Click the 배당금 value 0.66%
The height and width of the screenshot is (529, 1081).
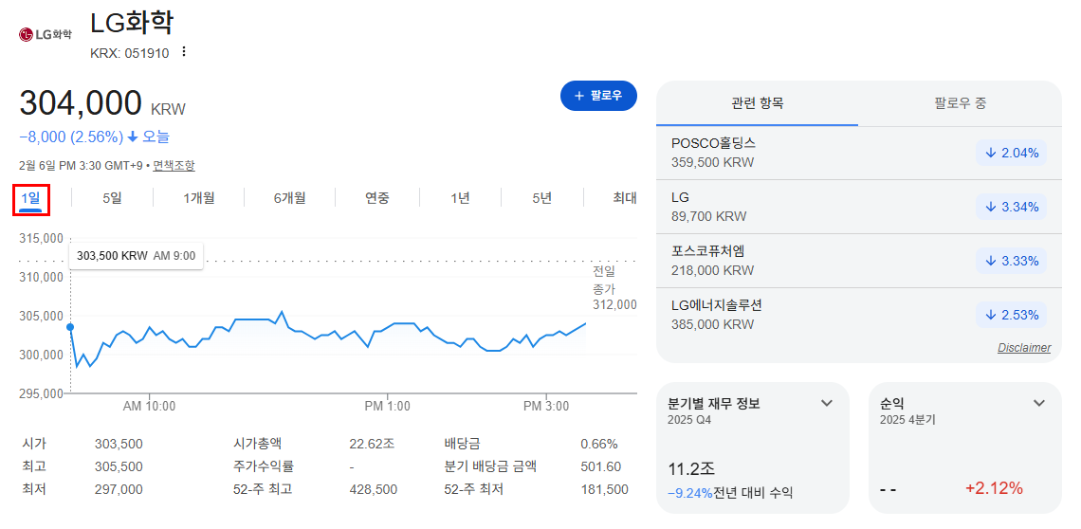click(599, 444)
